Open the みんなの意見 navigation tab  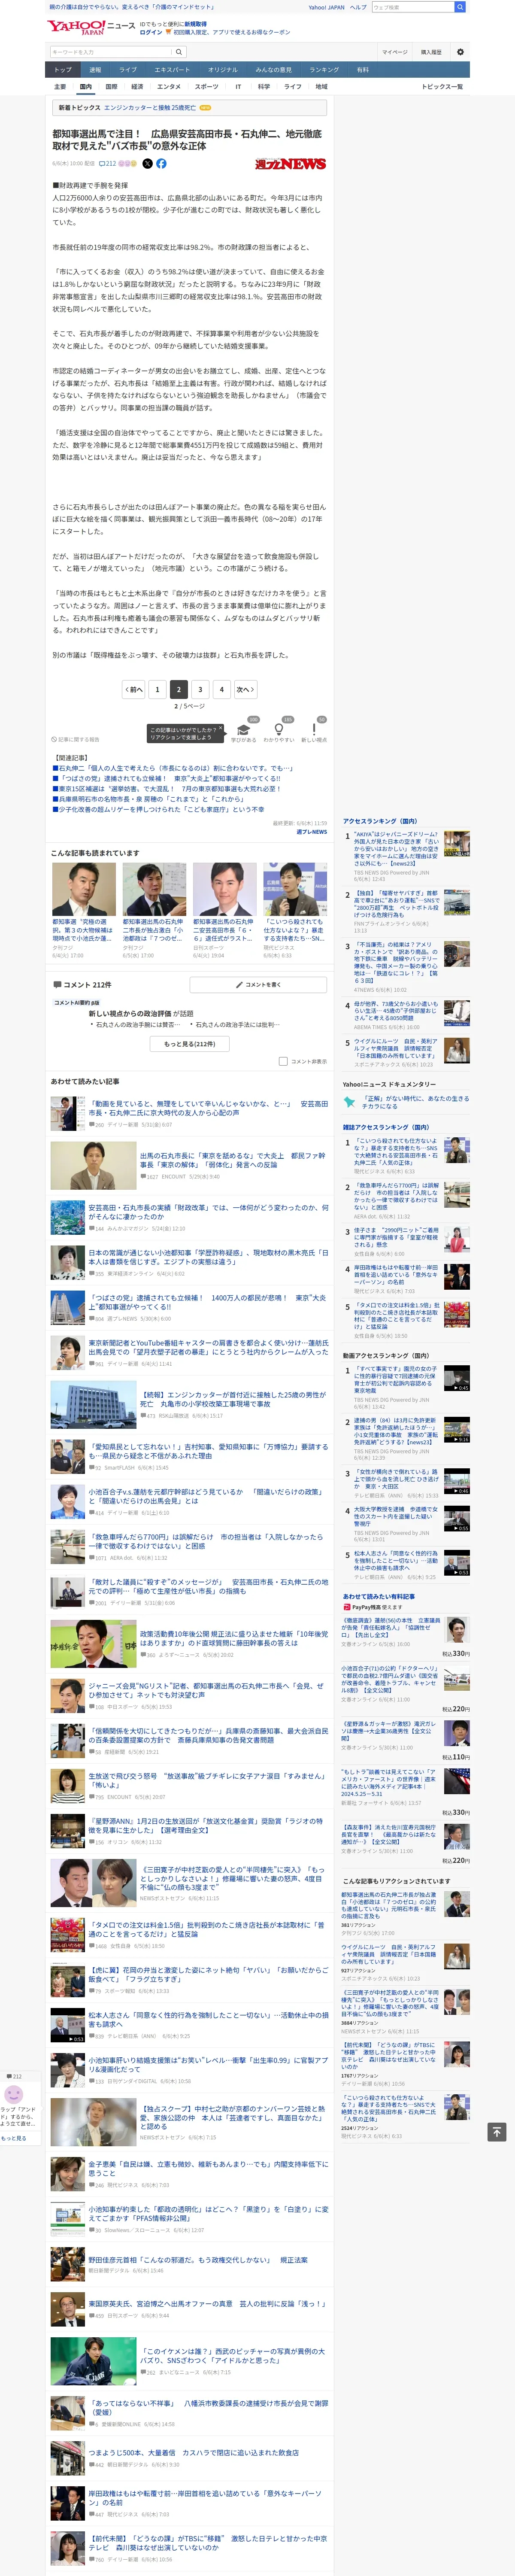pyautogui.click(x=274, y=70)
